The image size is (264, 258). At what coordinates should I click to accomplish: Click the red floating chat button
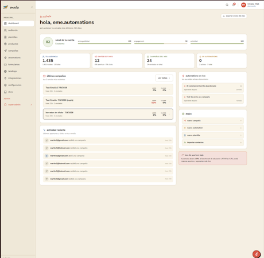tap(257, 254)
